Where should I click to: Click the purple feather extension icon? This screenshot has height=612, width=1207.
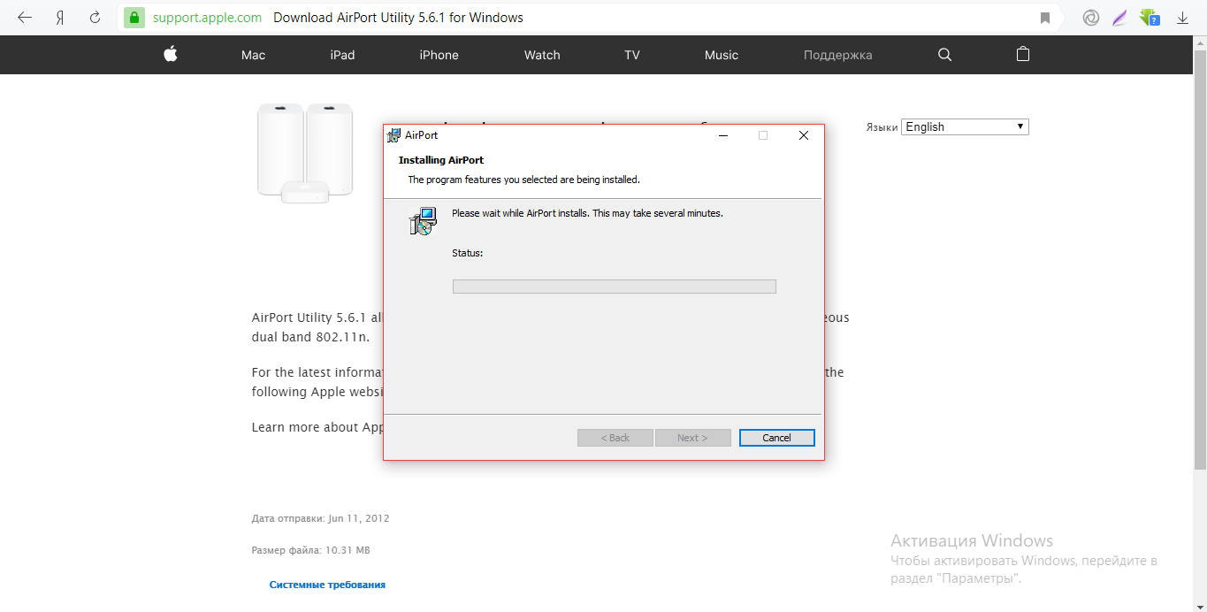(x=1119, y=18)
